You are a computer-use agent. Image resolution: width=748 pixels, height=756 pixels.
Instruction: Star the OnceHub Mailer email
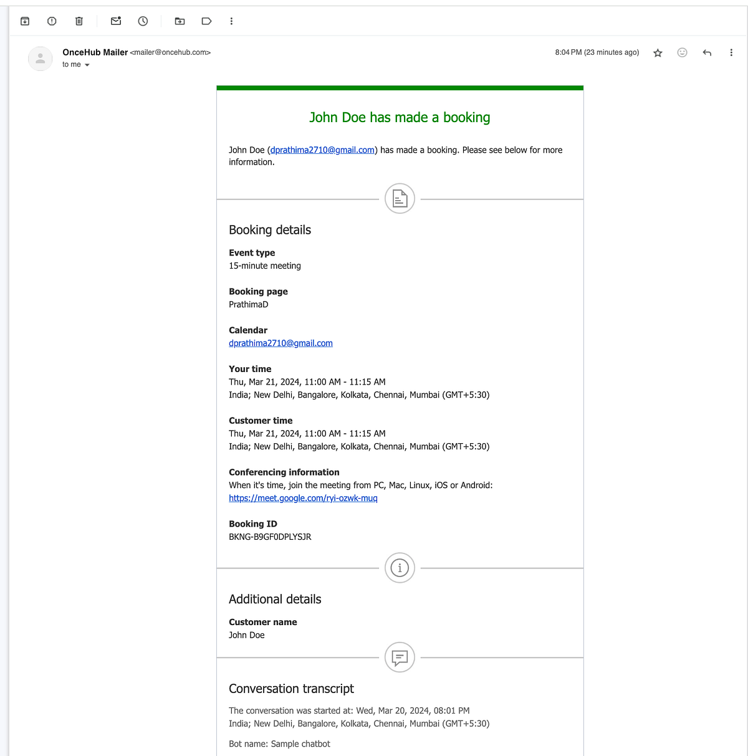(658, 53)
